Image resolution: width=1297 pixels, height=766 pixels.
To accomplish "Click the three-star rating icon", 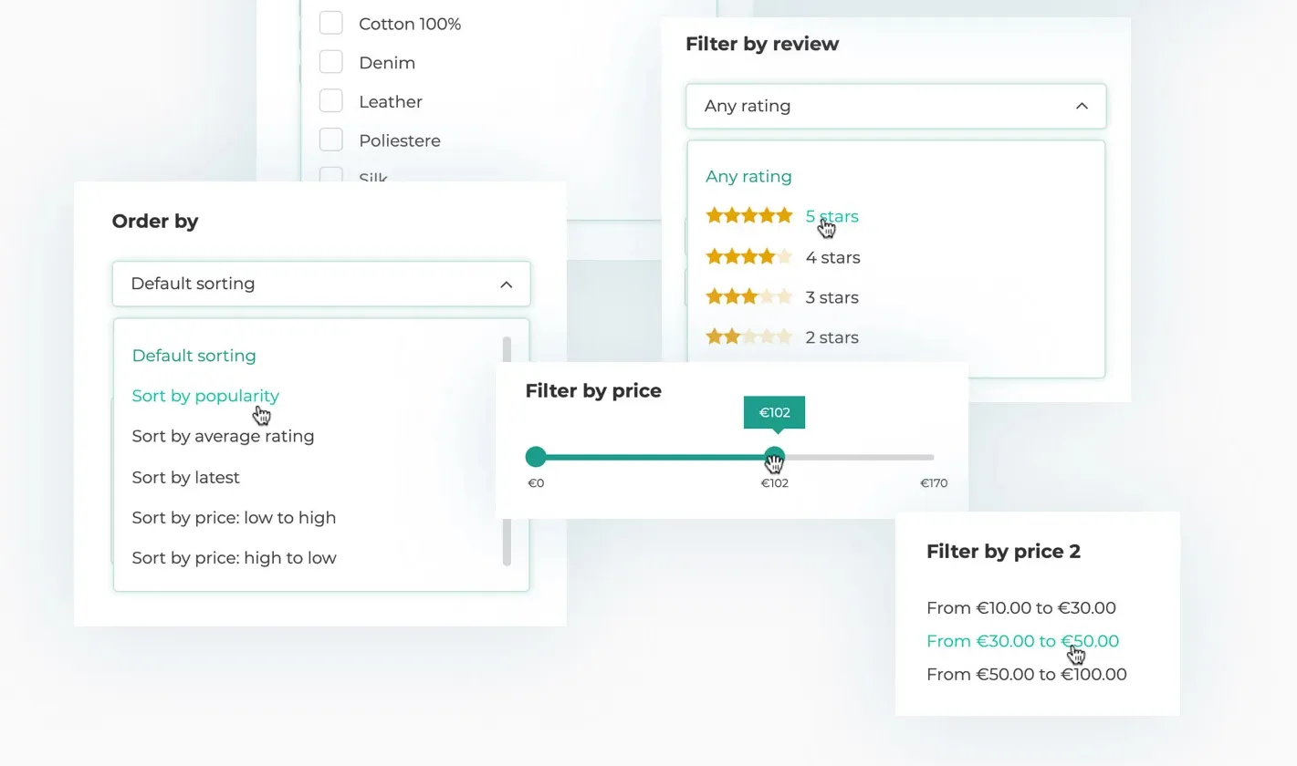I will [x=749, y=296].
